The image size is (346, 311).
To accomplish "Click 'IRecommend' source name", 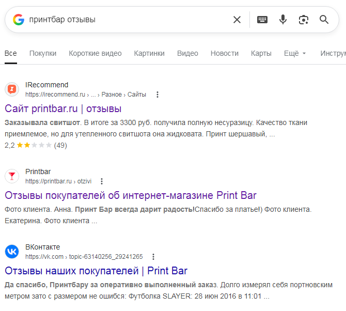I will click(46, 85).
